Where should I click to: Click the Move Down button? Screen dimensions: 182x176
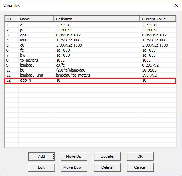tap(74, 167)
